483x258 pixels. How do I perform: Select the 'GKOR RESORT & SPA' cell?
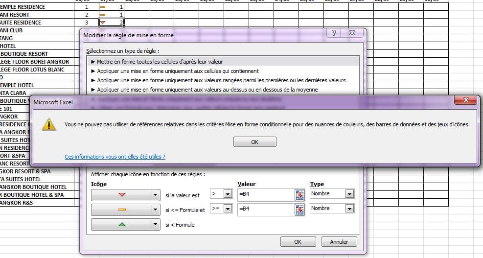coord(37,171)
